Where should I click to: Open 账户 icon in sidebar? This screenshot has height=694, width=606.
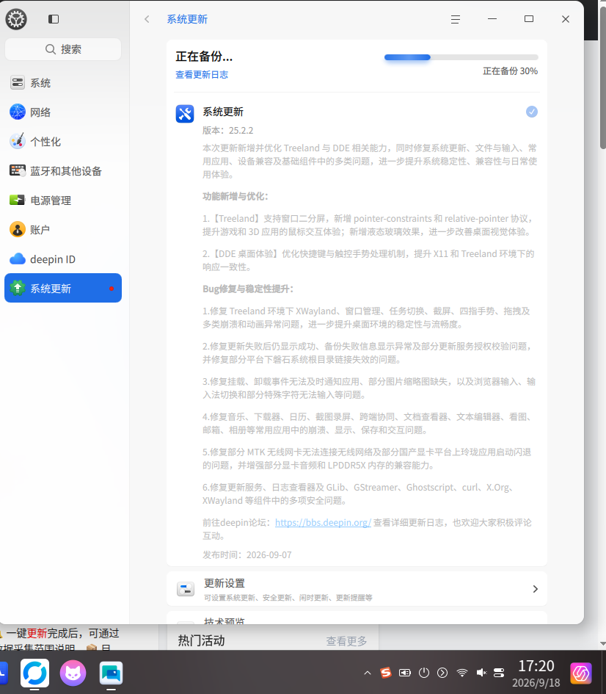point(17,230)
